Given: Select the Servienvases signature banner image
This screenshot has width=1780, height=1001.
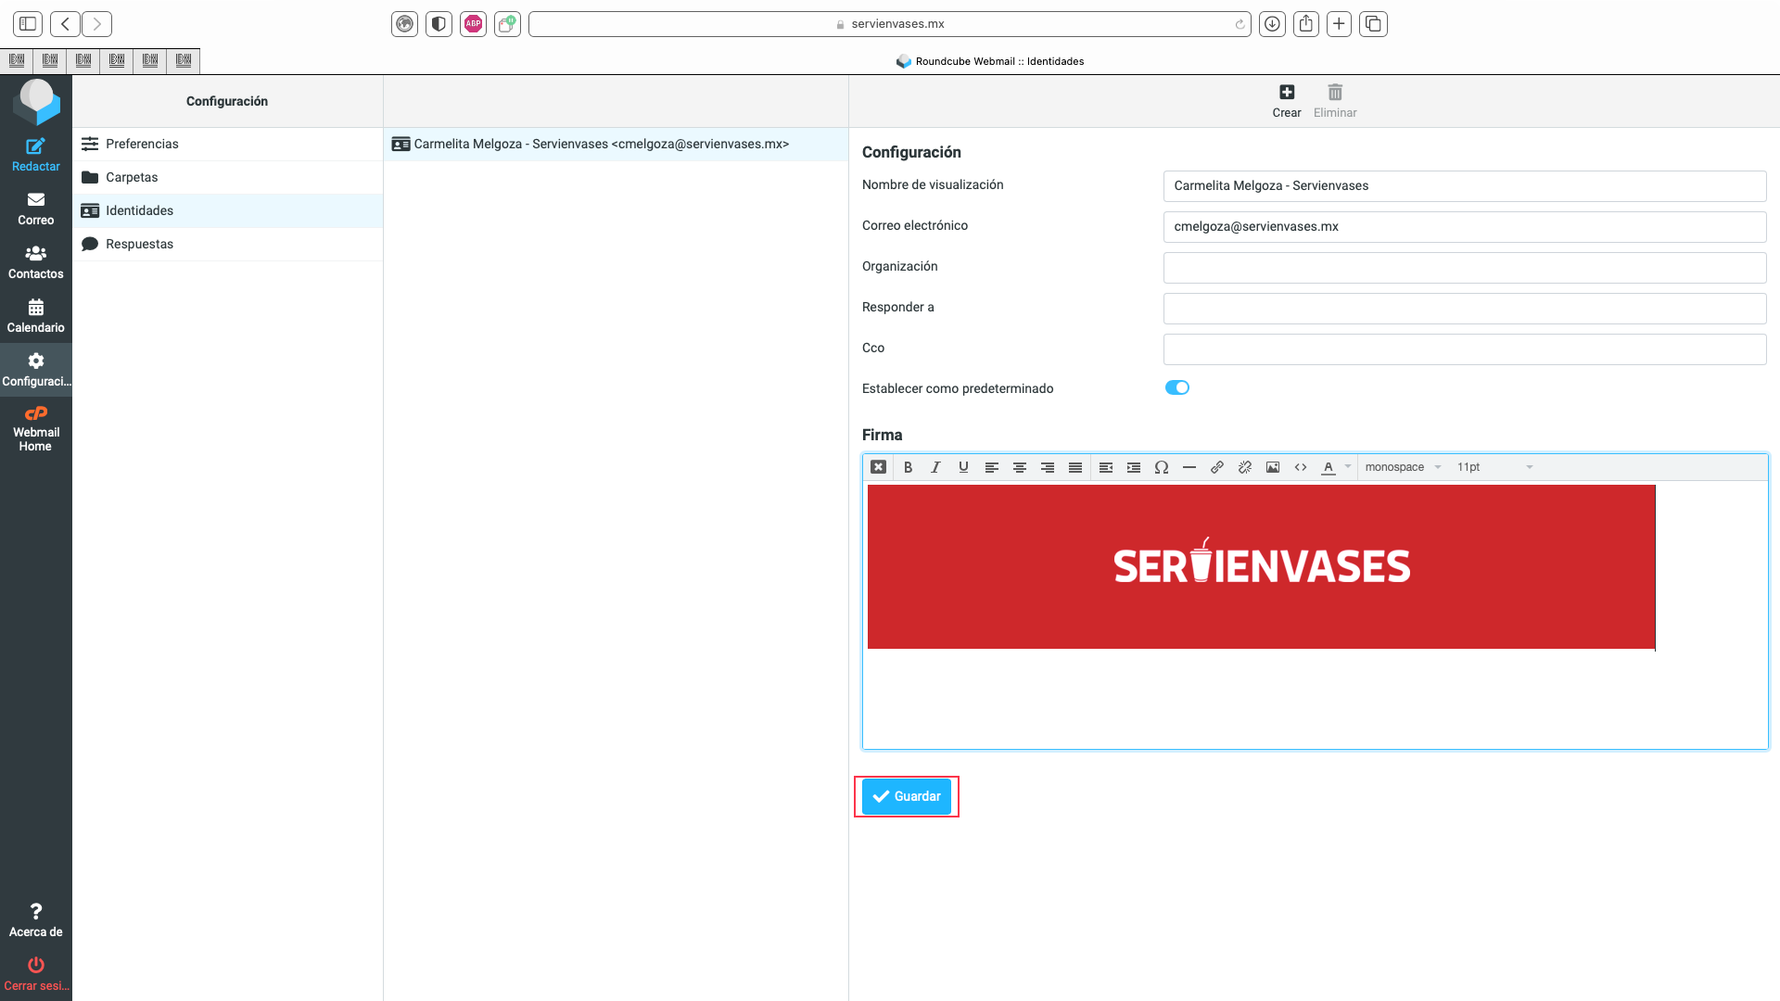Looking at the screenshot, I should 1261,566.
